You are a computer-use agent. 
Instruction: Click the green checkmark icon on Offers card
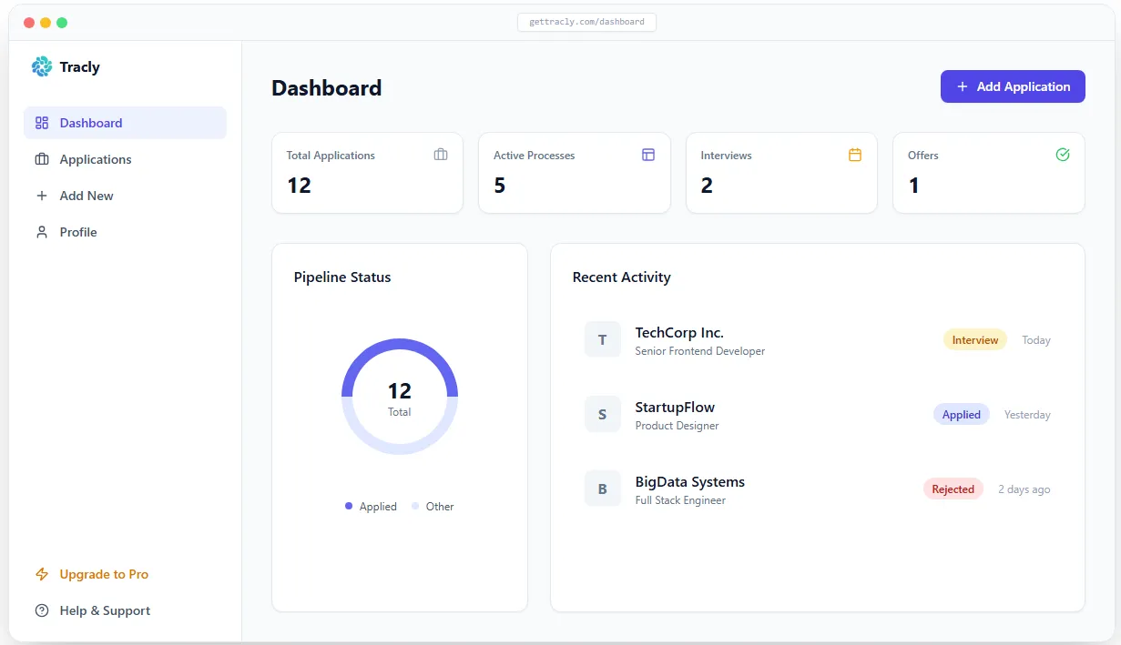point(1063,155)
